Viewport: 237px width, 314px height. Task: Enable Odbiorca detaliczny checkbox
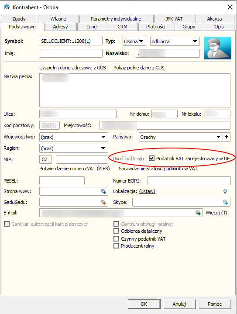pos(116,231)
